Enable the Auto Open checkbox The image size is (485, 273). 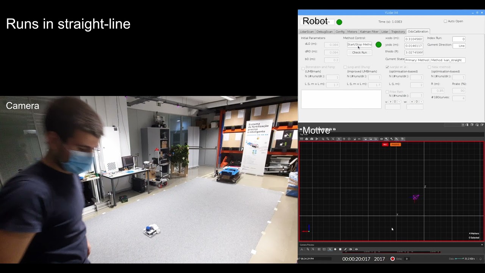pos(445,21)
